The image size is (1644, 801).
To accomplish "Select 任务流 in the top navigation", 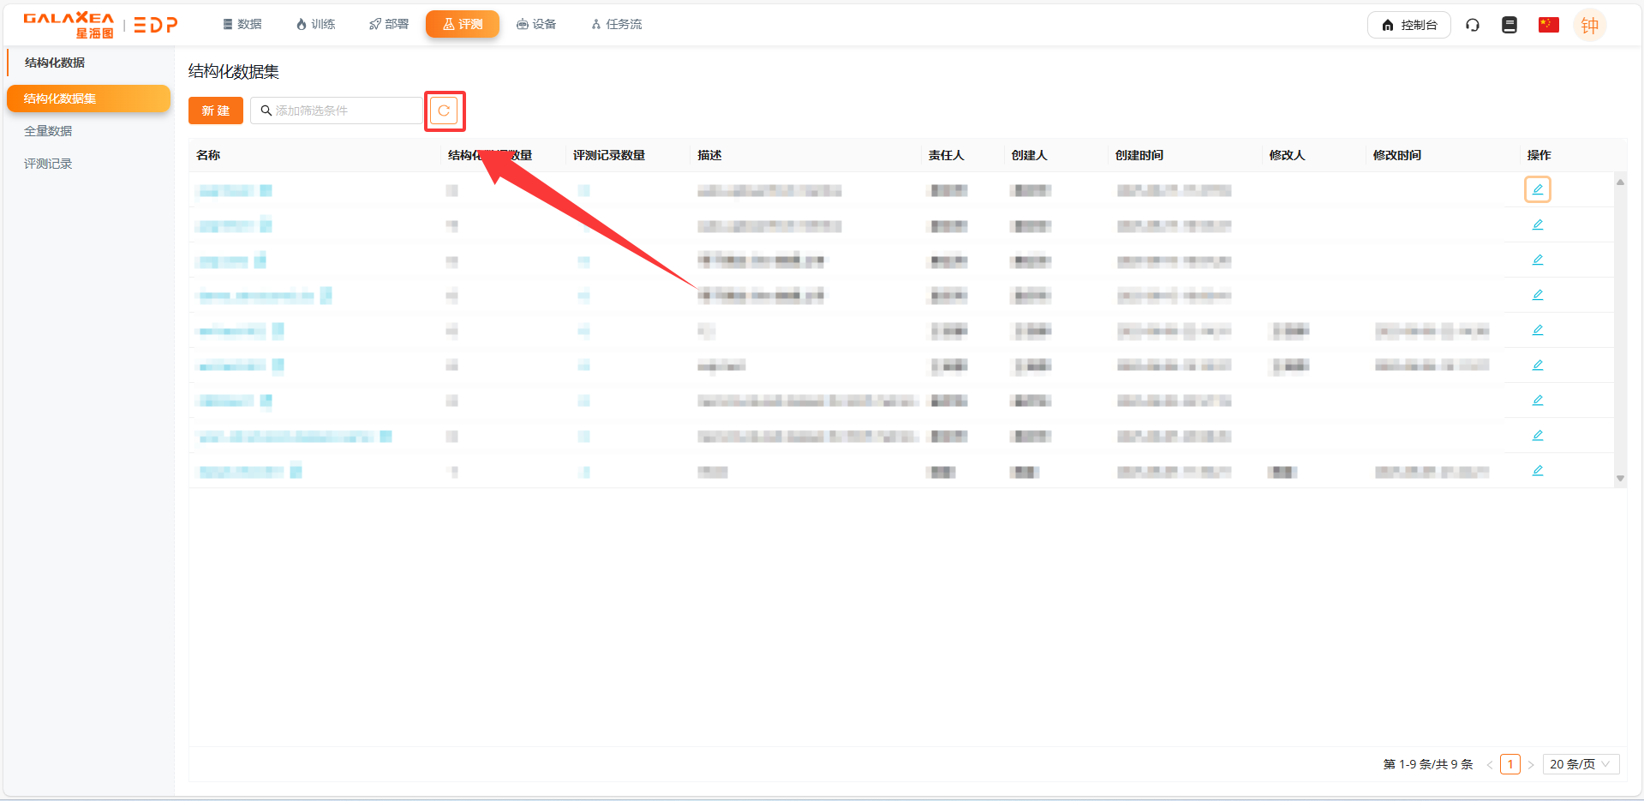I will tap(616, 24).
